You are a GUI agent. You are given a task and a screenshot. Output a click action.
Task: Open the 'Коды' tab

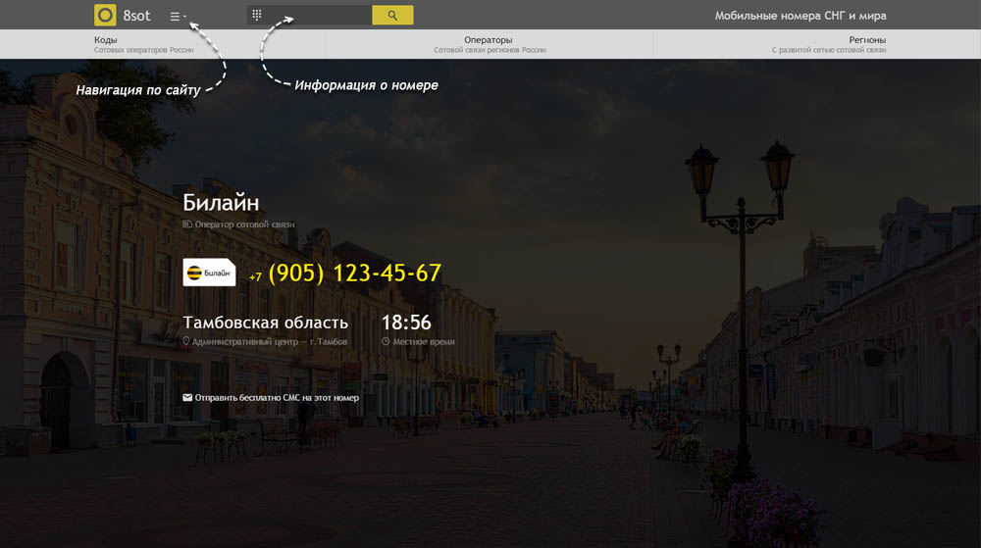point(163,44)
